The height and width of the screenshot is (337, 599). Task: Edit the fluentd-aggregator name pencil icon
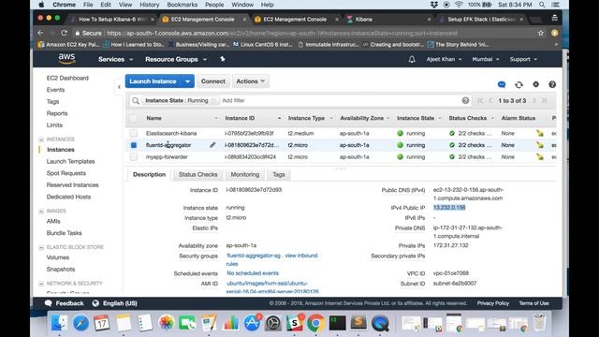pyautogui.click(x=212, y=145)
